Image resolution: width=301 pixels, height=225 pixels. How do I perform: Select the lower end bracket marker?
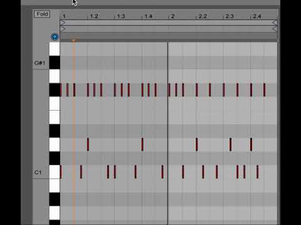(x=275, y=29)
